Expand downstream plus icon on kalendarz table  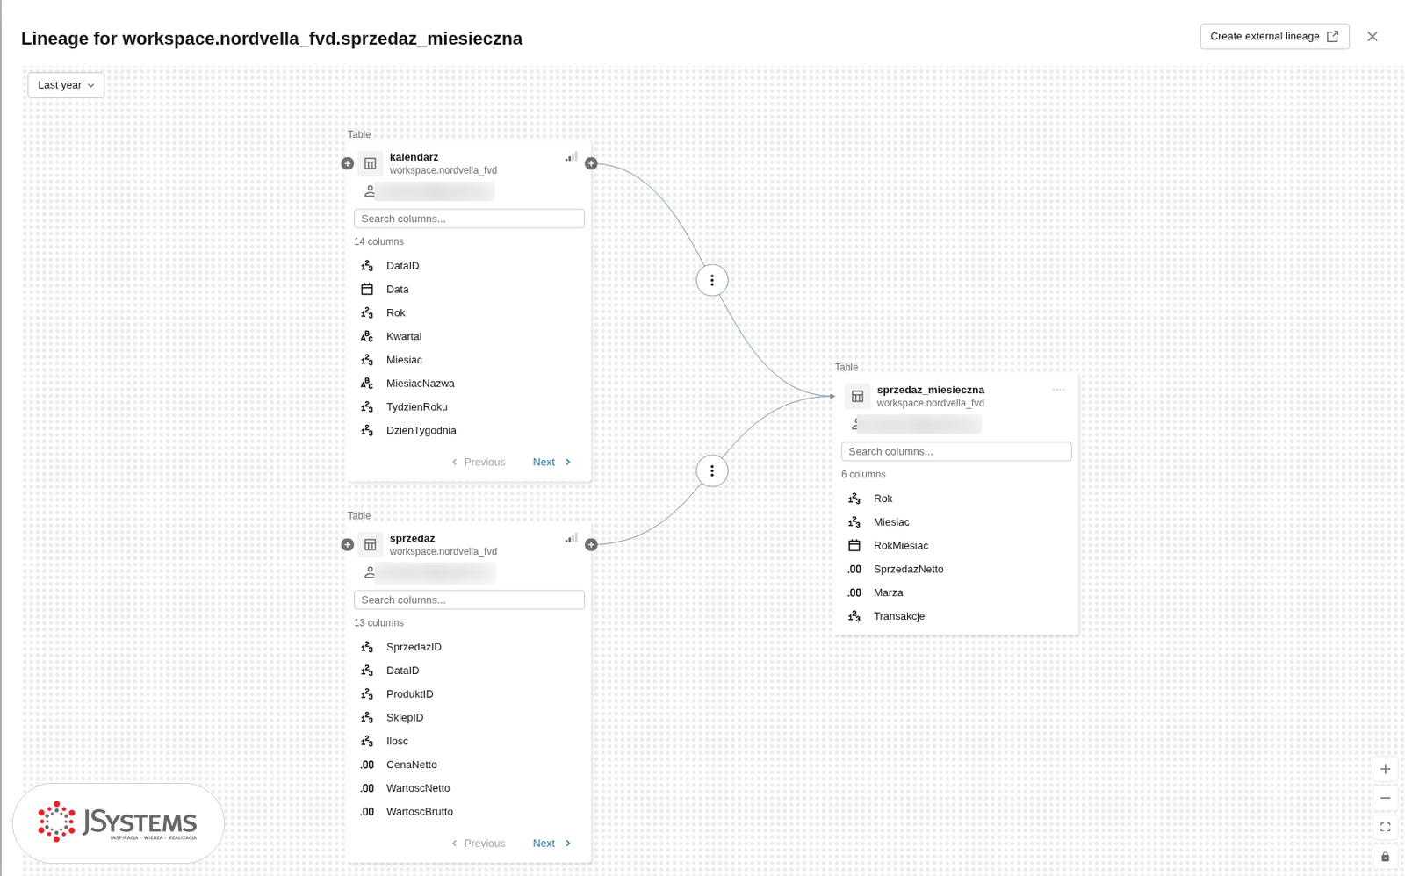591,163
